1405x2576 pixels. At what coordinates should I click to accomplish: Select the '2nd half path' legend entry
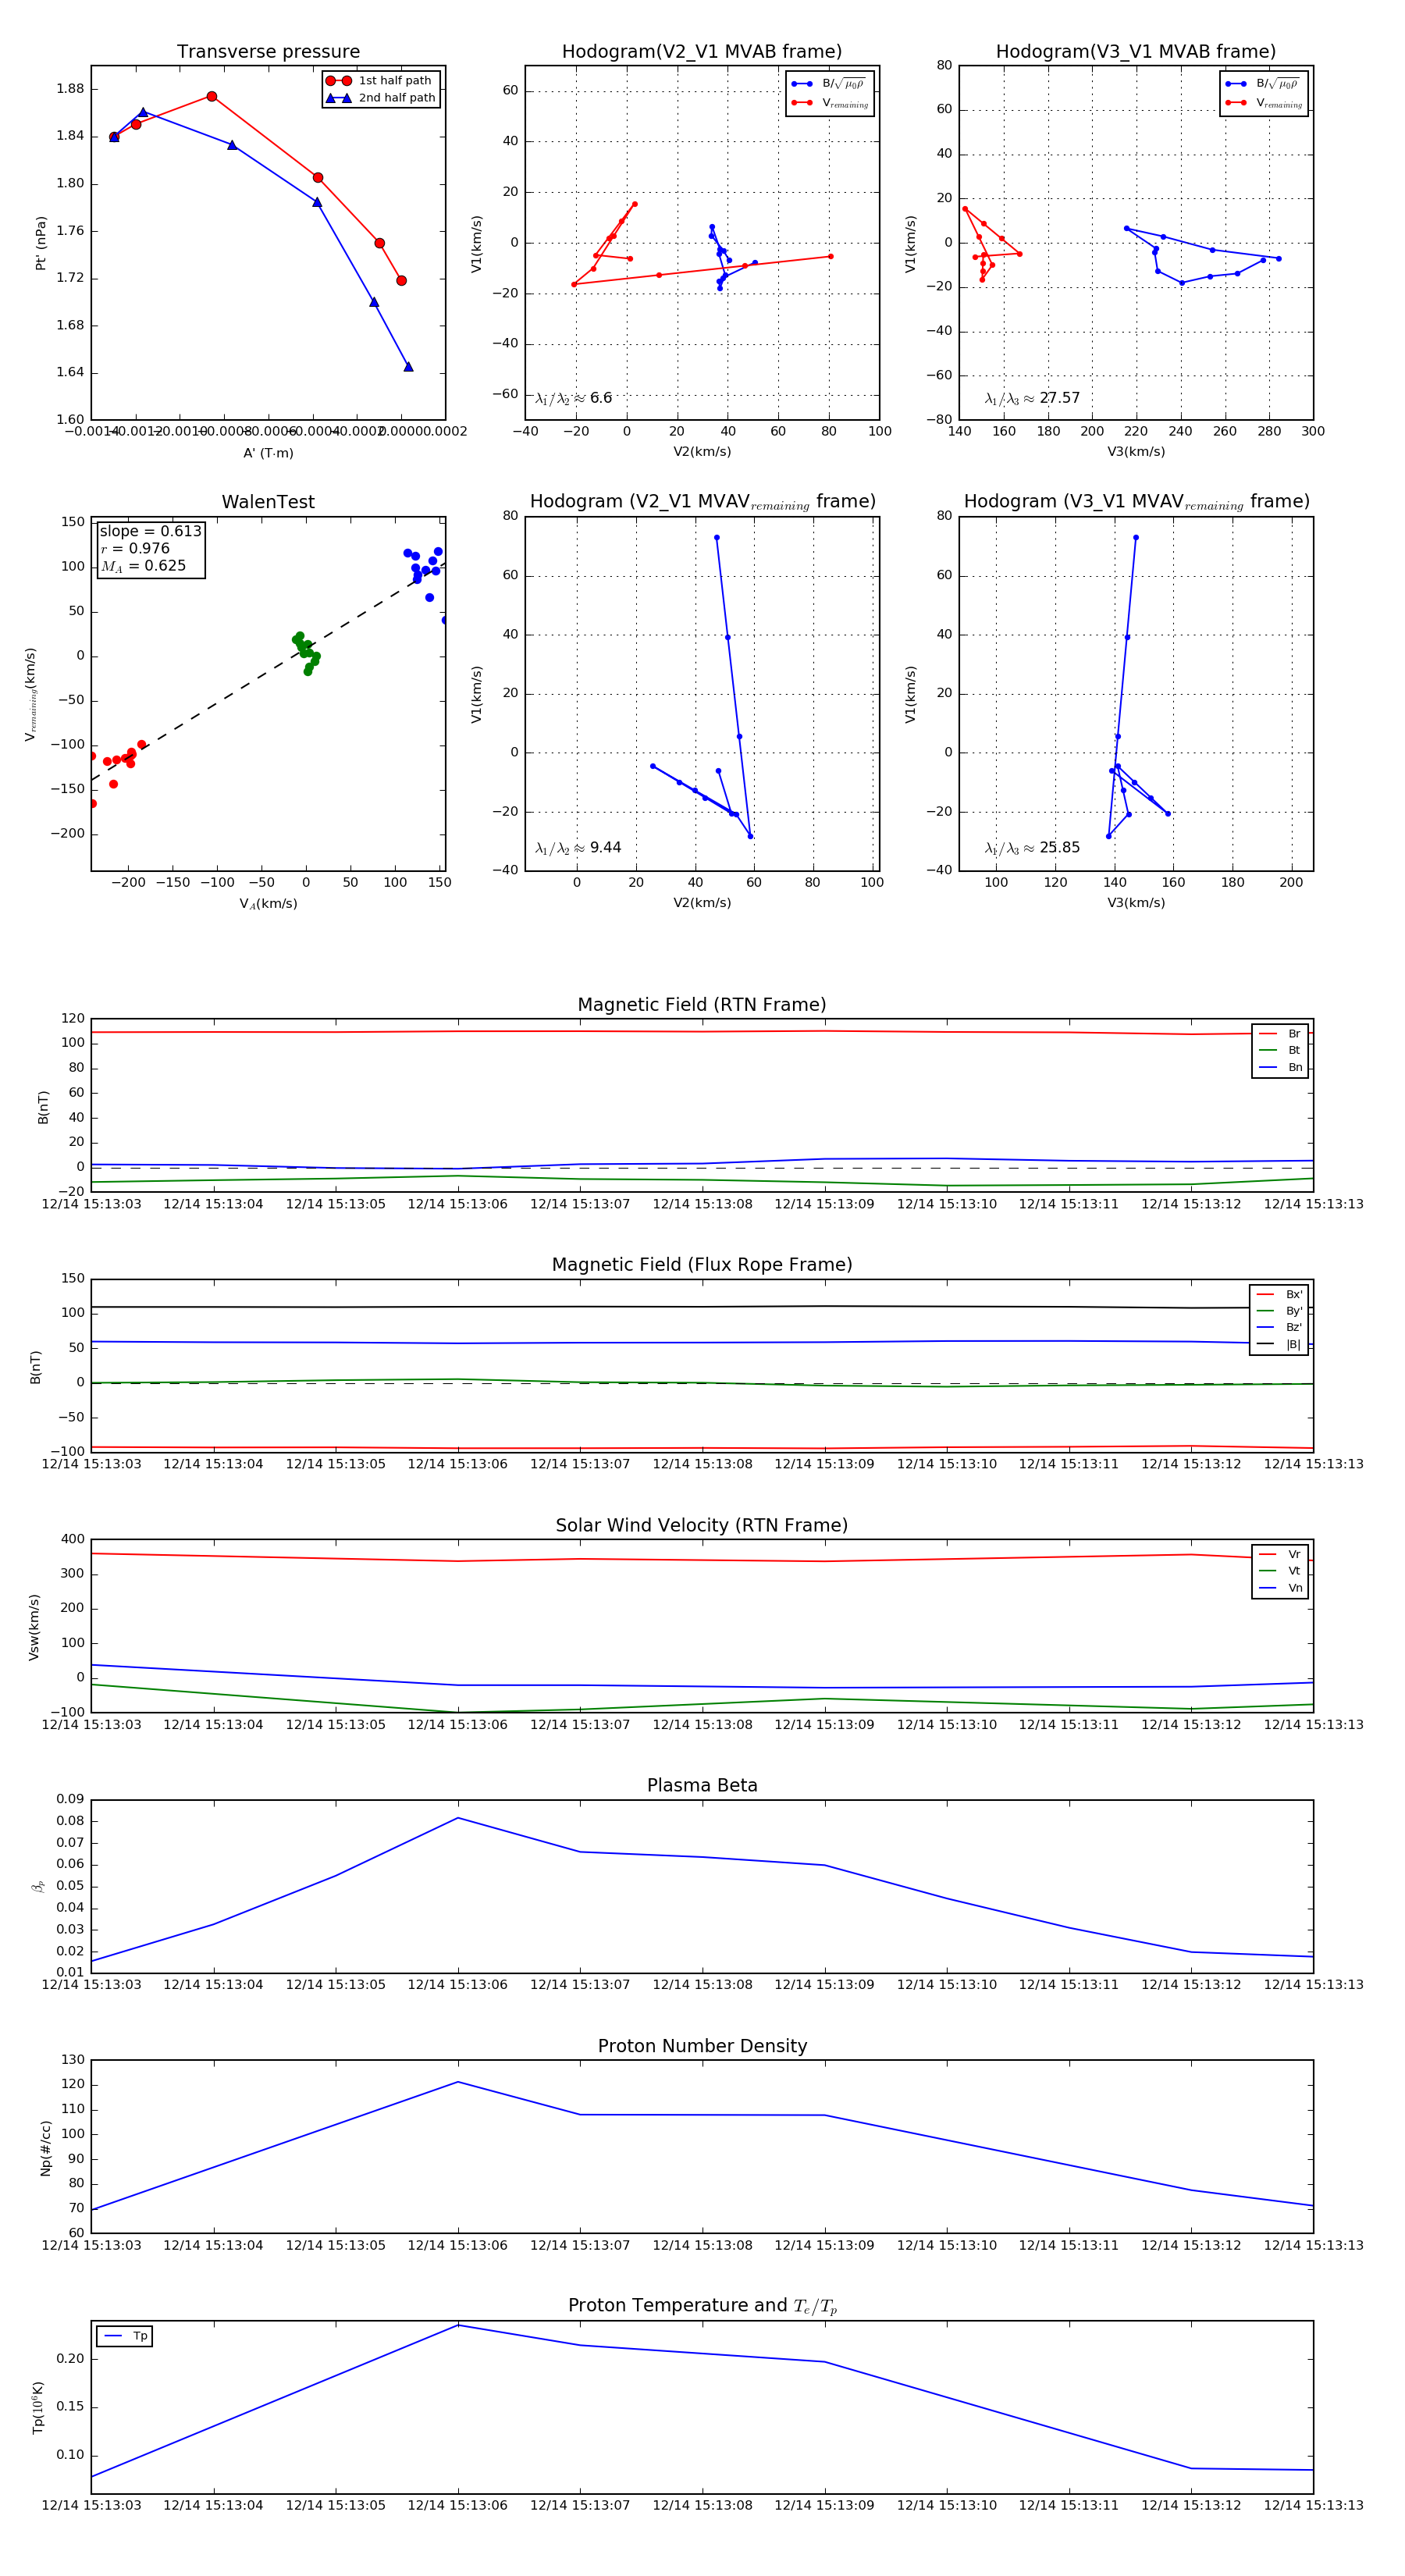click(x=382, y=98)
